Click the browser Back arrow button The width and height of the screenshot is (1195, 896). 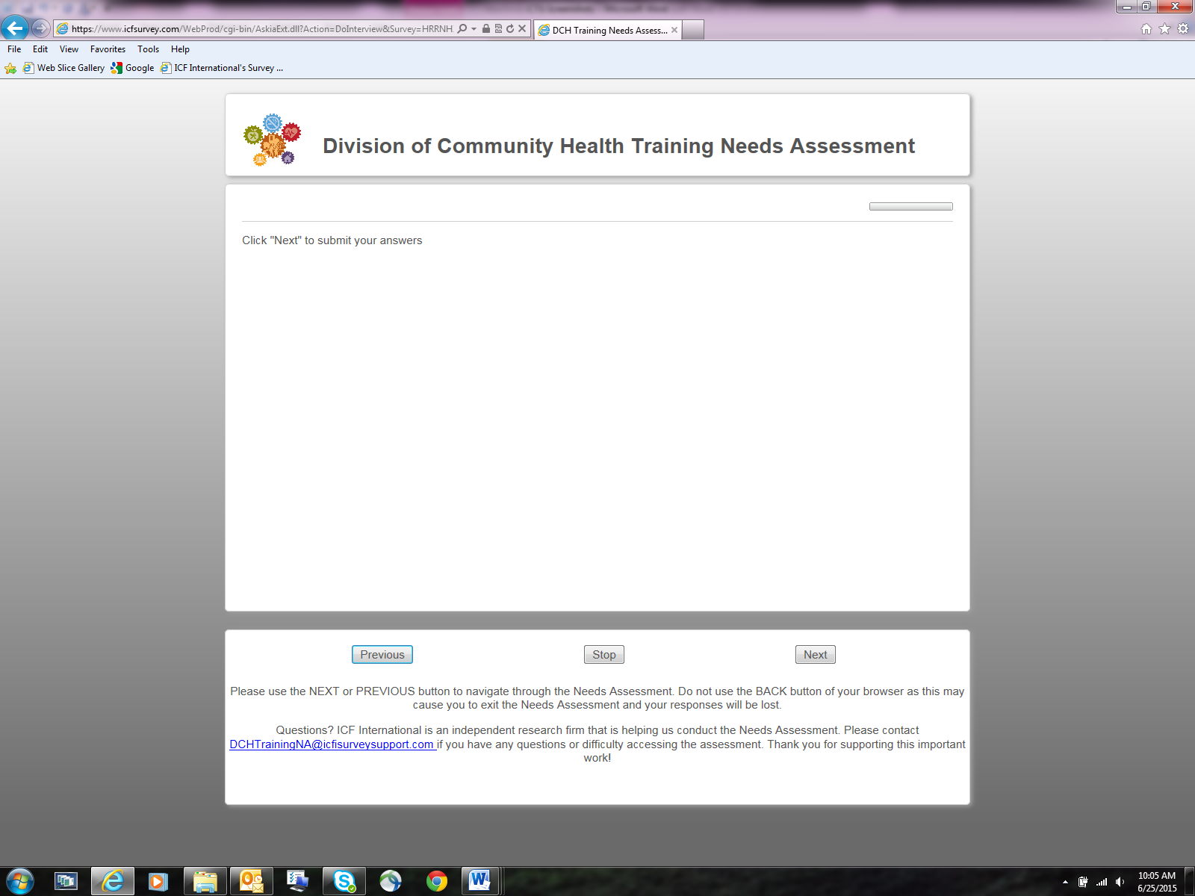click(15, 28)
